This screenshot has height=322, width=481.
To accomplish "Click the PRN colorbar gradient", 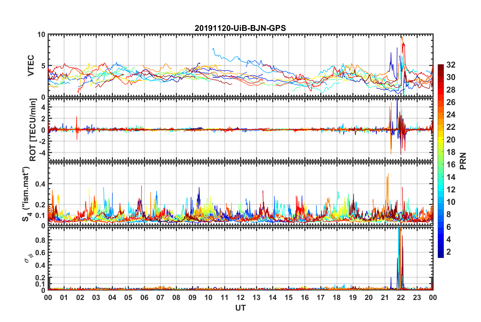I will 441,161.
